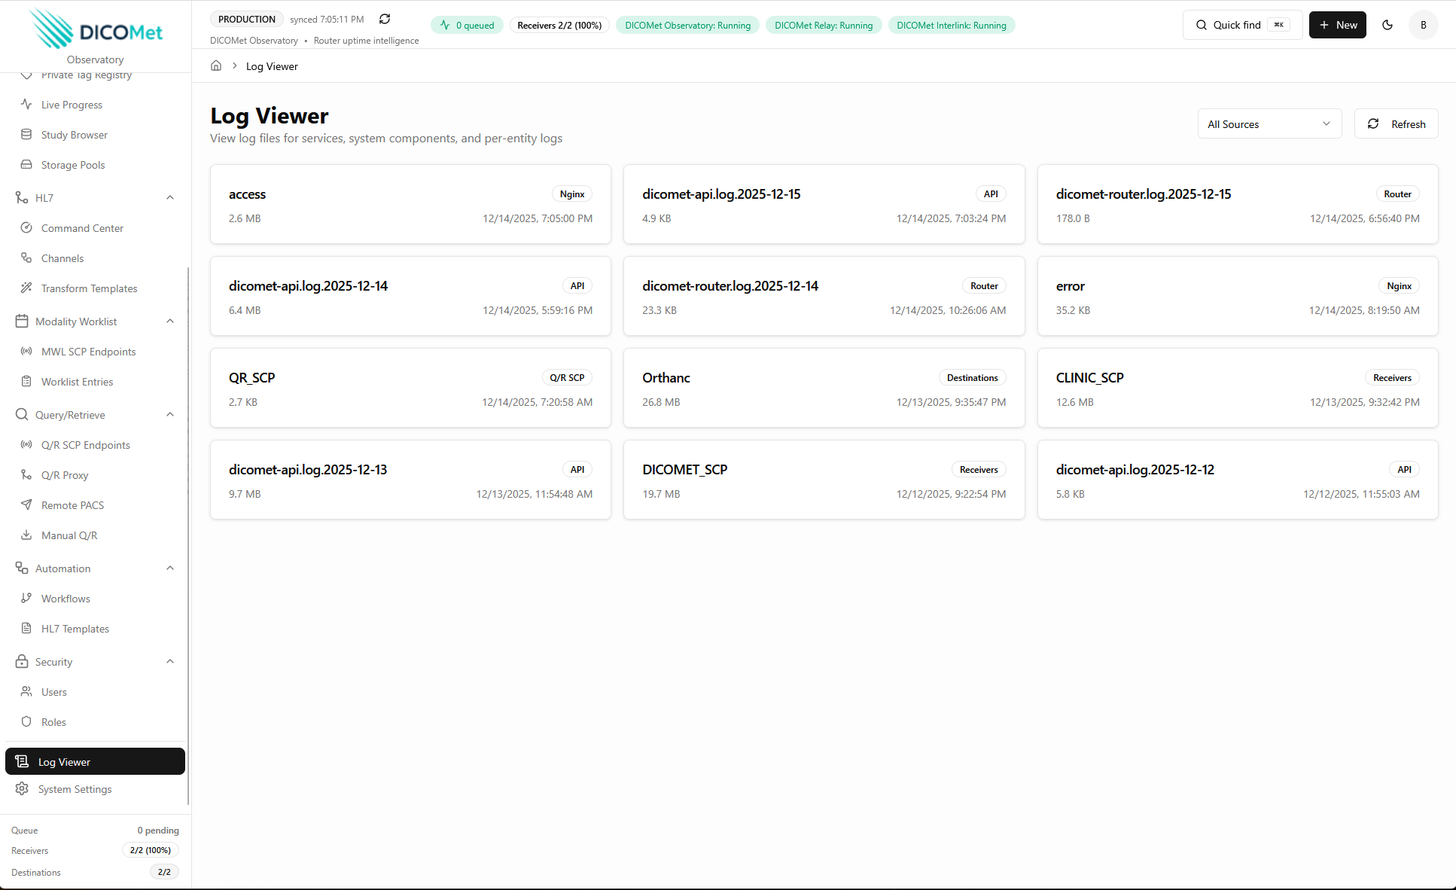Viewport: 1456px width, 890px height.
Task: Open the All Sources dropdown
Action: click(1269, 123)
